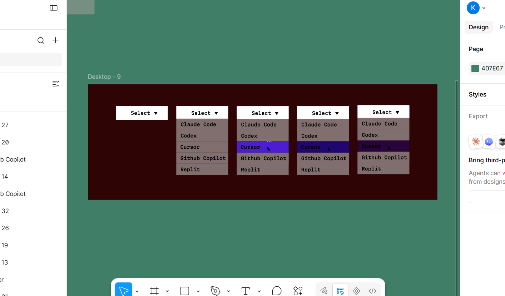The image size is (505, 296).
Task: Expand the Text tool options chevron
Action: point(259,291)
